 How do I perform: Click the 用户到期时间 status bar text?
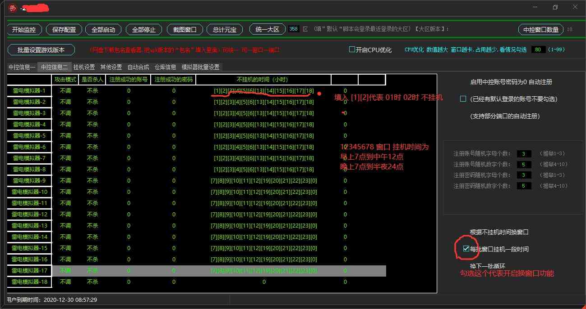tap(52, 300)
